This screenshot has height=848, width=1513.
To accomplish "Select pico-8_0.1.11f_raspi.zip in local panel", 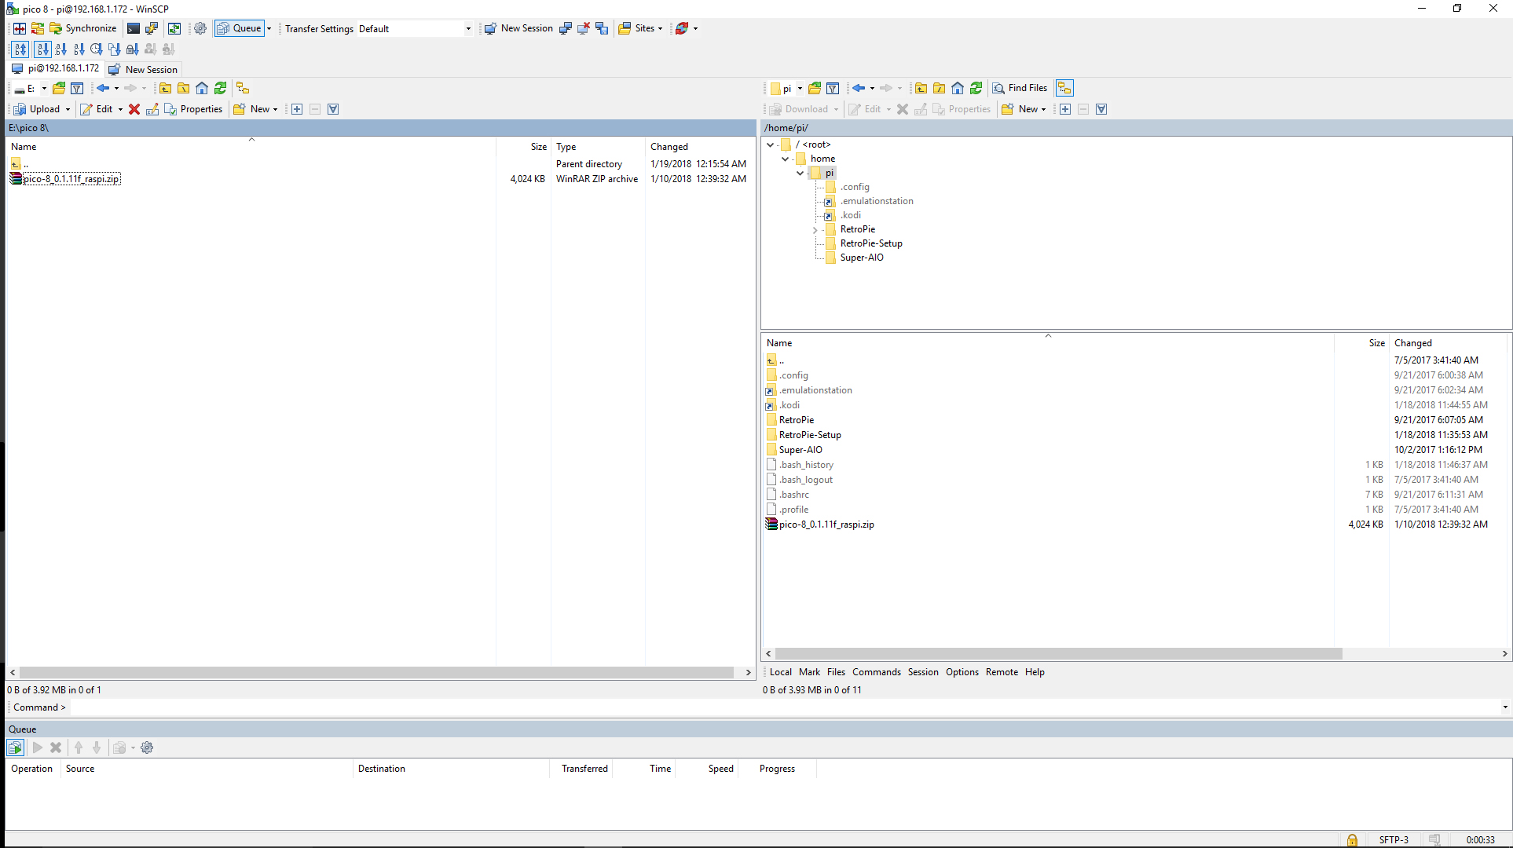I will pyautogui.click(x=71, y=179).
